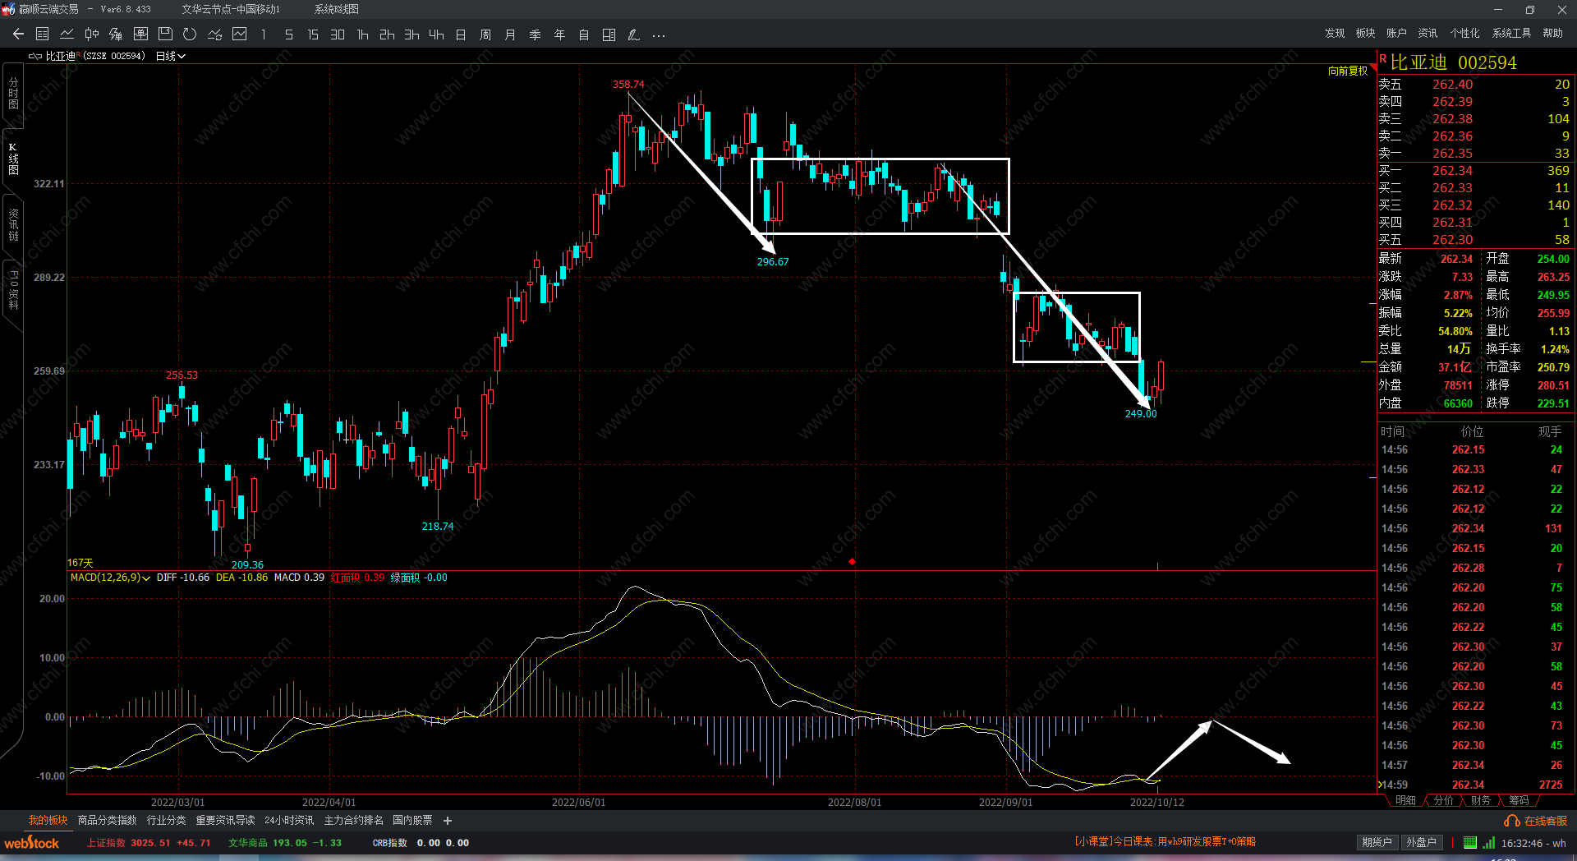Open the 板块 menu

click(1365, 34)
